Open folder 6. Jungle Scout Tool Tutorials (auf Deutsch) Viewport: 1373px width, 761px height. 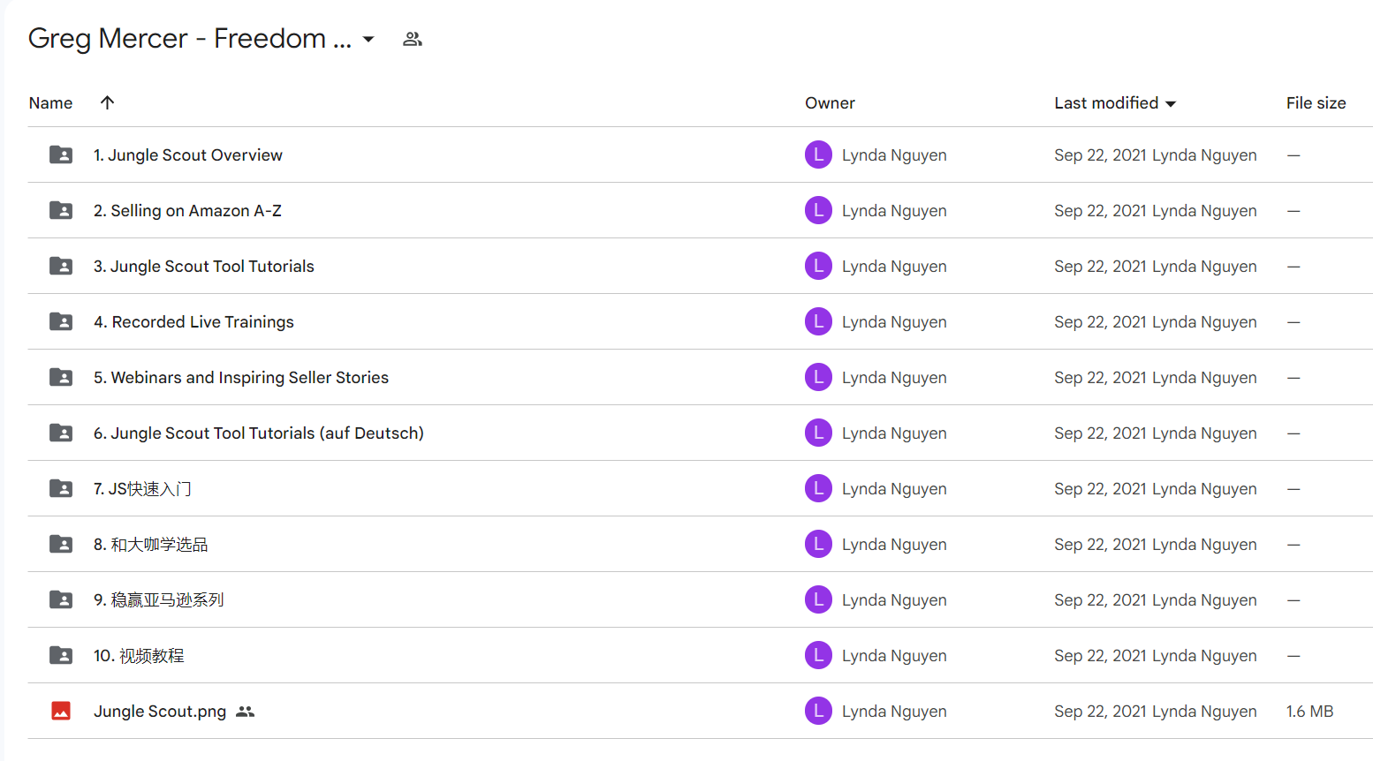(x=259, y=433)
